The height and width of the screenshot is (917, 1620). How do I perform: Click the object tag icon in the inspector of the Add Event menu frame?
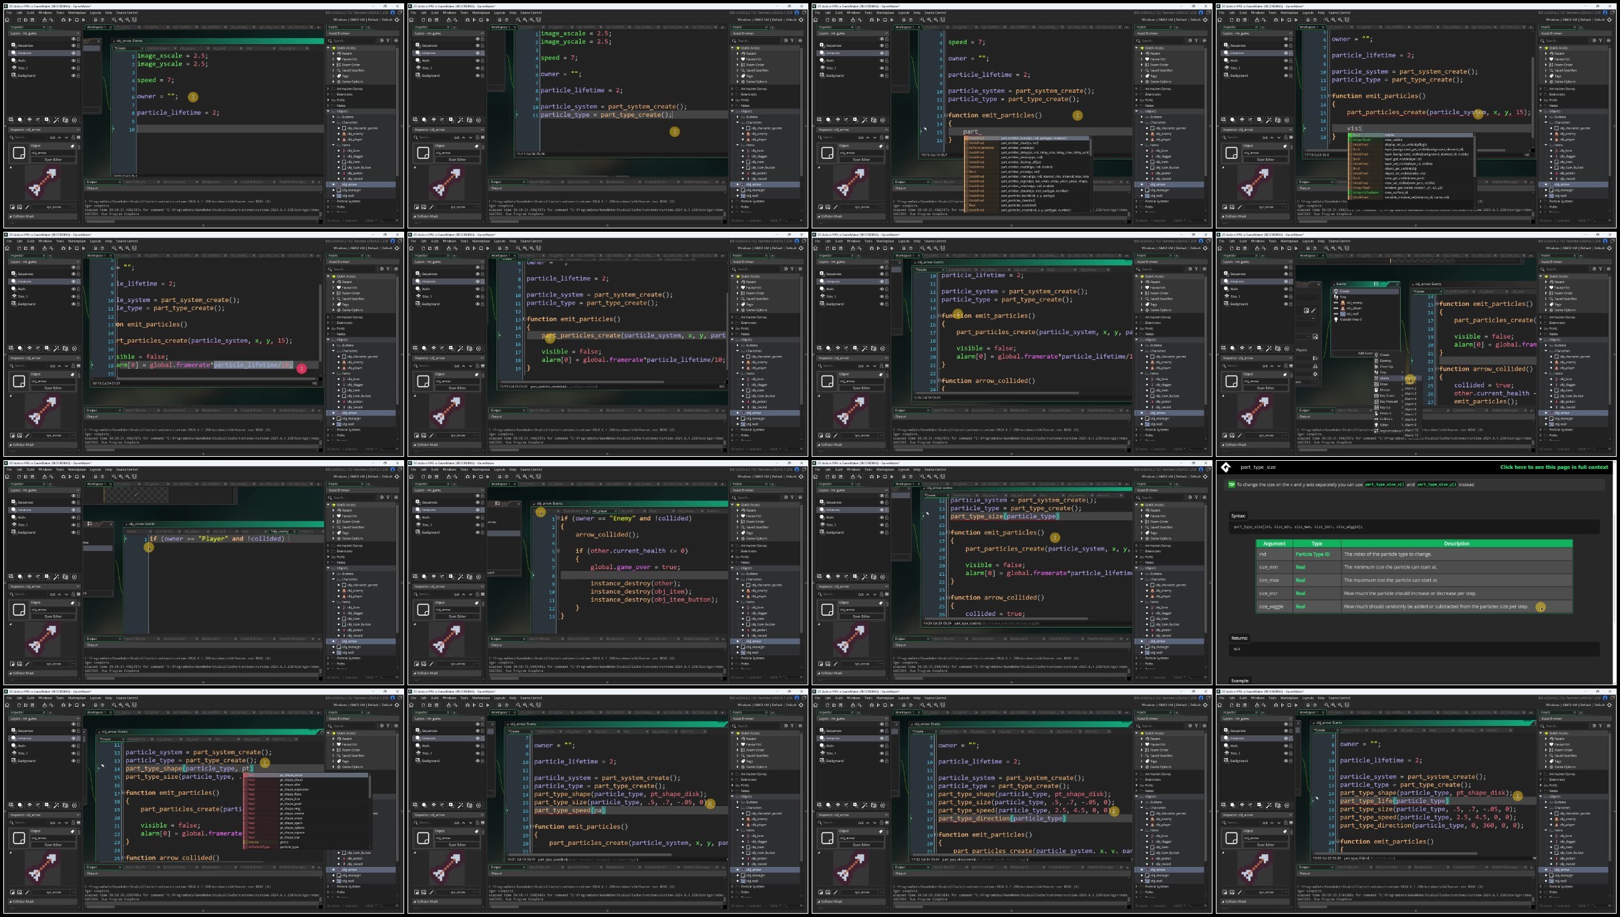click(1285, 375)
